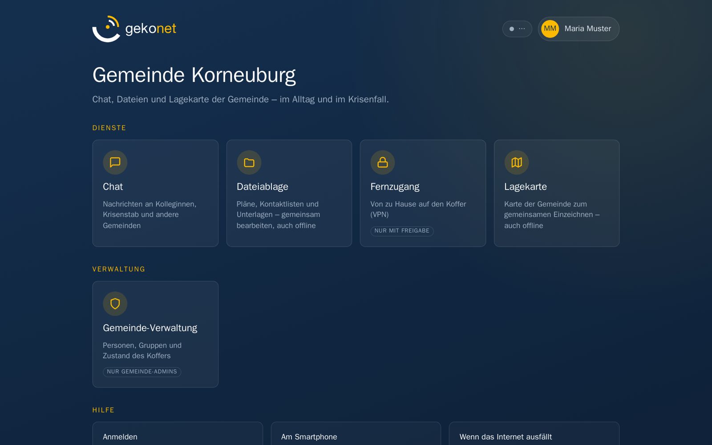Viewport: 712px width, 445px height.
Task: Click the 'NUR MIT FREIGABE' badge
Action: [402, 231]
